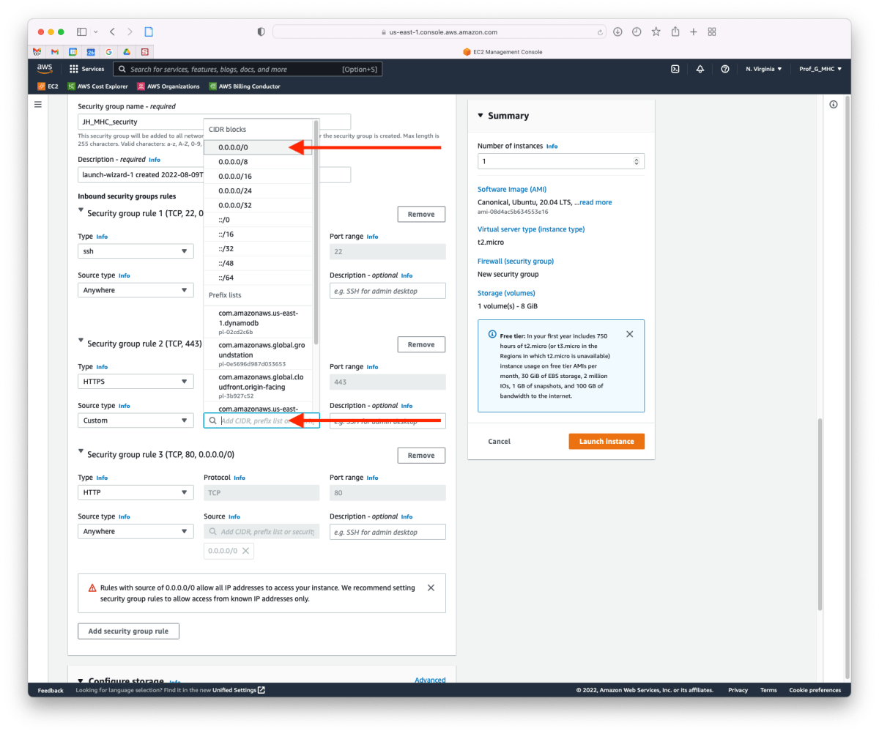
Task: Open Safari share button
Action: 675,31
